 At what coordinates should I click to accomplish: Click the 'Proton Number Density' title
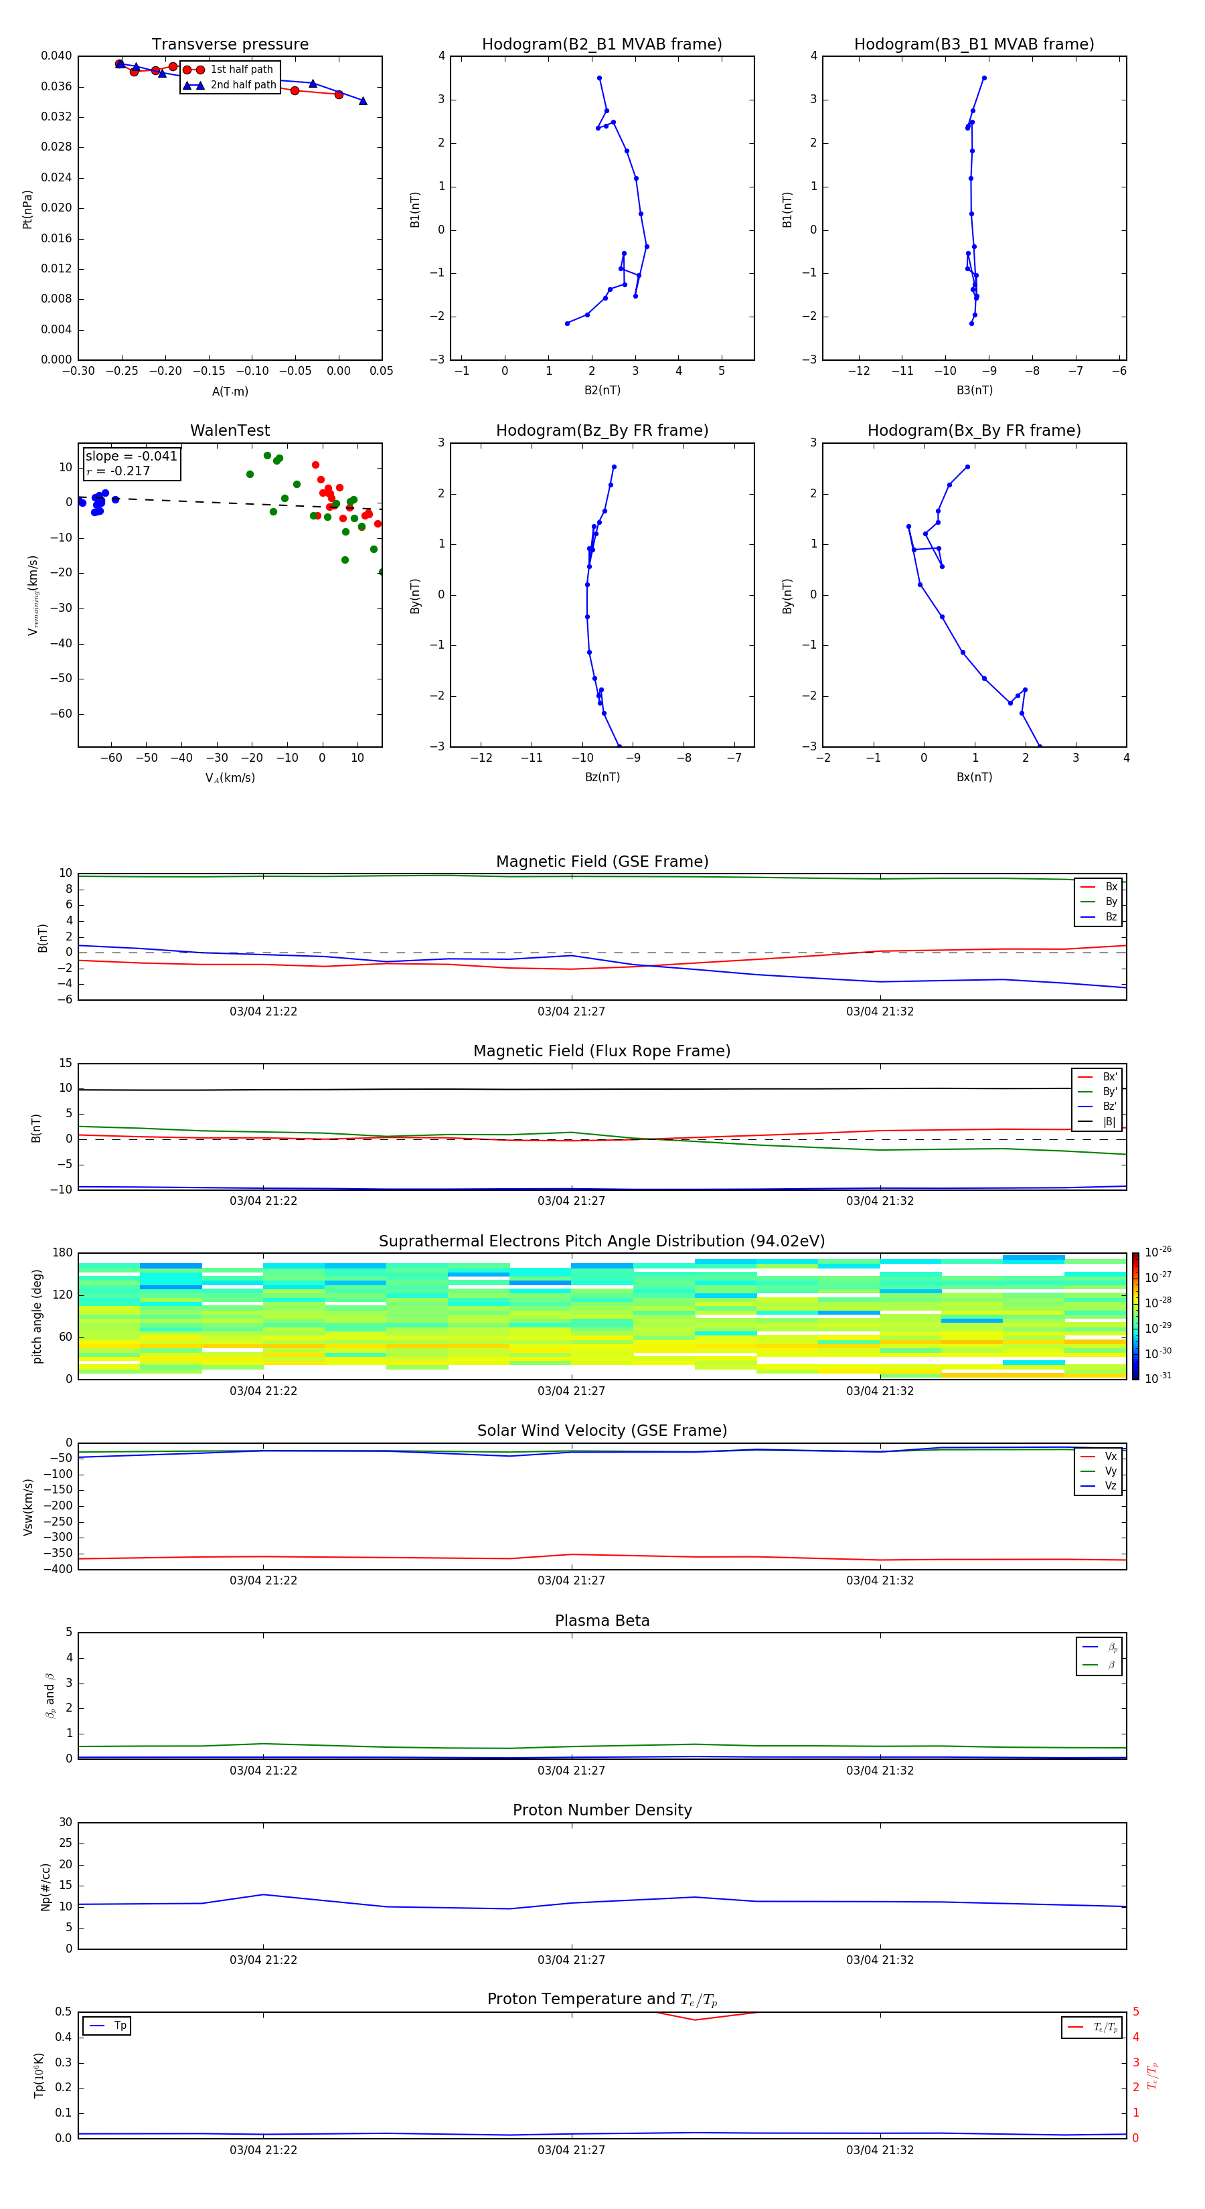(x=602, y=1810)
